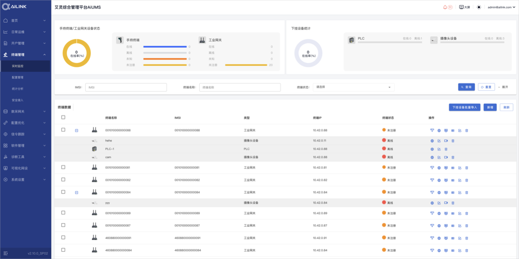Viewport: 519px width, 259px height.
Task: Tick the checkbox for terminal 001010000000081
Action: [x=63, y=167]
